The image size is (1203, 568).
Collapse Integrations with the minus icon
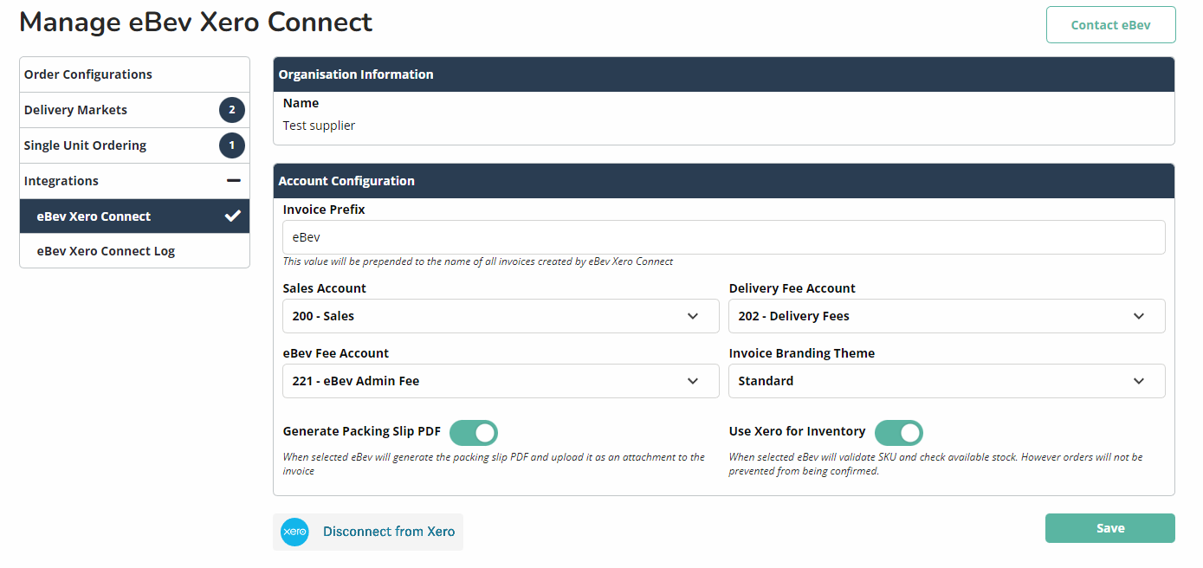point(233,181)
